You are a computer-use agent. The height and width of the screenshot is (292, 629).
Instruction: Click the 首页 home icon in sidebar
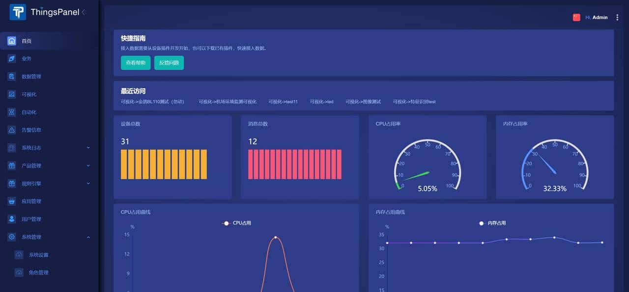click(x=12, y=41)
